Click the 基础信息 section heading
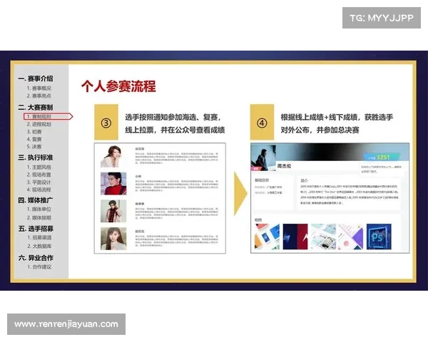This screenshot has width=428, height=342. click(262, 180)
